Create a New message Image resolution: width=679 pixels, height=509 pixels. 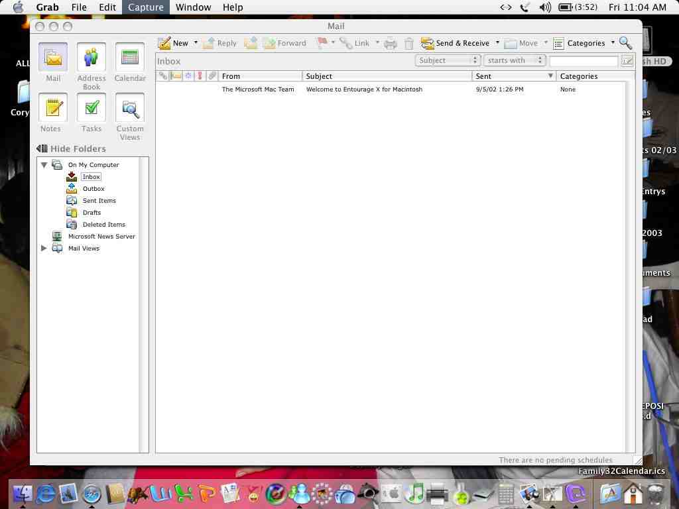point(173,43)
